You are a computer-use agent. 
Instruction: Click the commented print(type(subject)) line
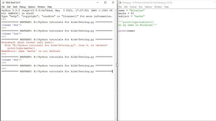pos(136,22)
